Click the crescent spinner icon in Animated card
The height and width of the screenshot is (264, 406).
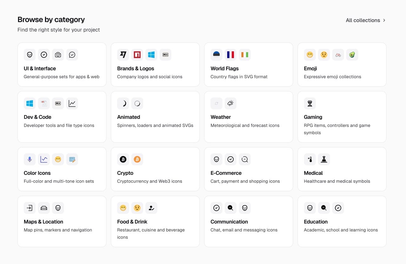coord(123,103)
